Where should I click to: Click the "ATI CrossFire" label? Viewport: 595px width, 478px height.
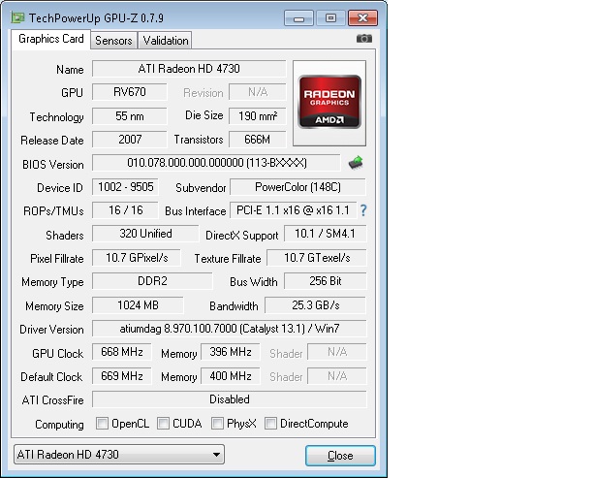[x=52, y=400]
